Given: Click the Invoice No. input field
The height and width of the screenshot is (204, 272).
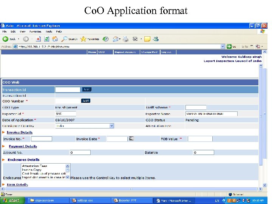Looking at the screenshot, I should click(x=41, y=139).
